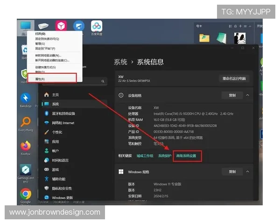This screenshot has height=224, width=280.
Task: Open the 域或工作组 related link
Action: pyautogui.click(x=145, y=156)
